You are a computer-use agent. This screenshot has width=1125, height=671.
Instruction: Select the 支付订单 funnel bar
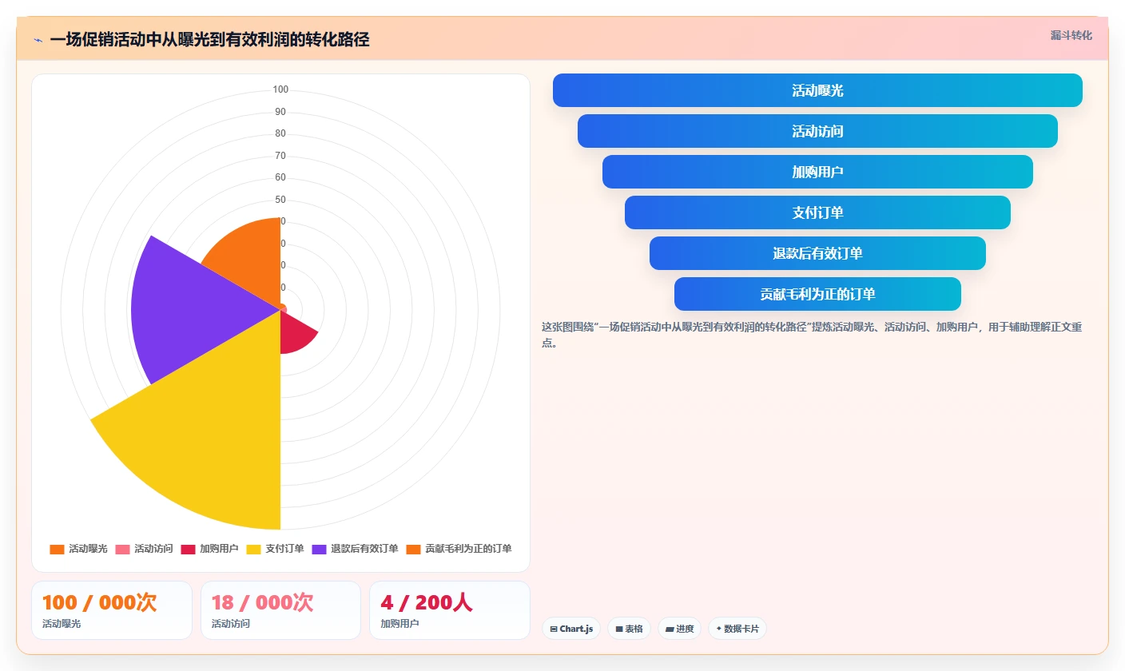817,212
